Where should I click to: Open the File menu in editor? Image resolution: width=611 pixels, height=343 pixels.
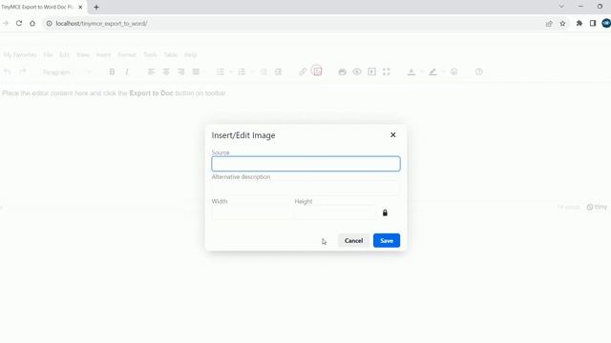48,55
